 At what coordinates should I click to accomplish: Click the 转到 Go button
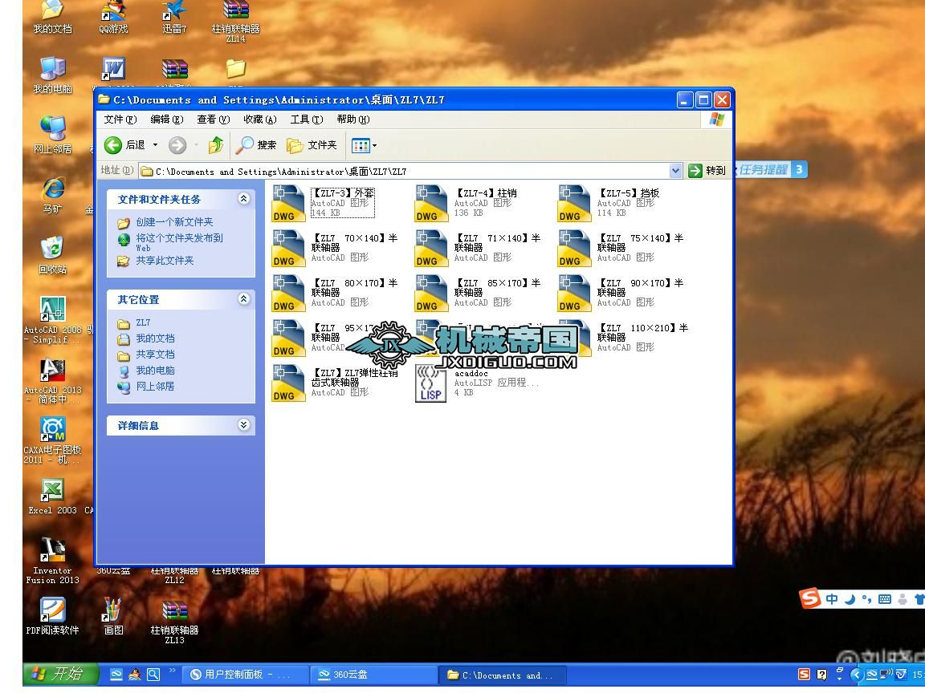point(707,171)
